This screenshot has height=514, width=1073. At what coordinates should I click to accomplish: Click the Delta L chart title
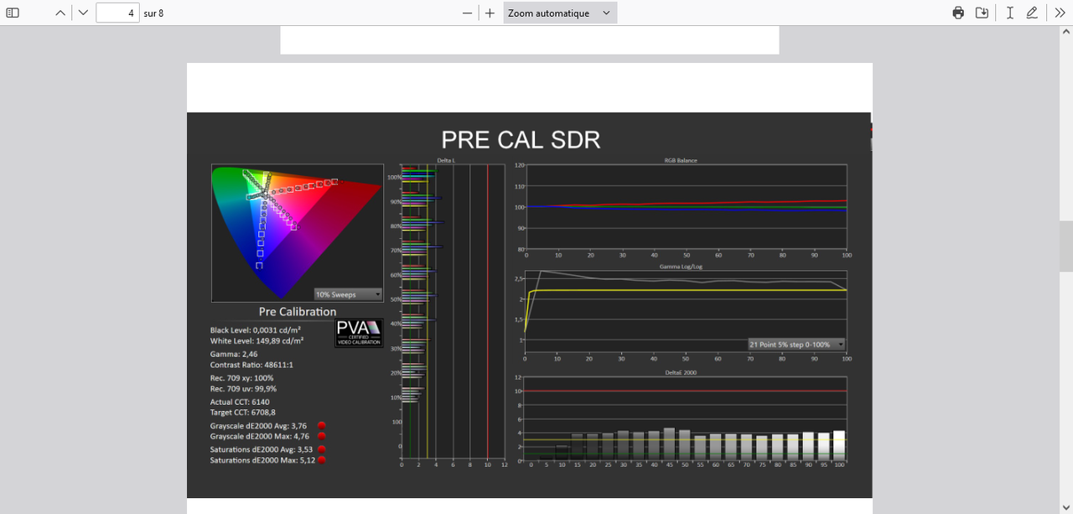pyautogui.click(x=447, y=160)
